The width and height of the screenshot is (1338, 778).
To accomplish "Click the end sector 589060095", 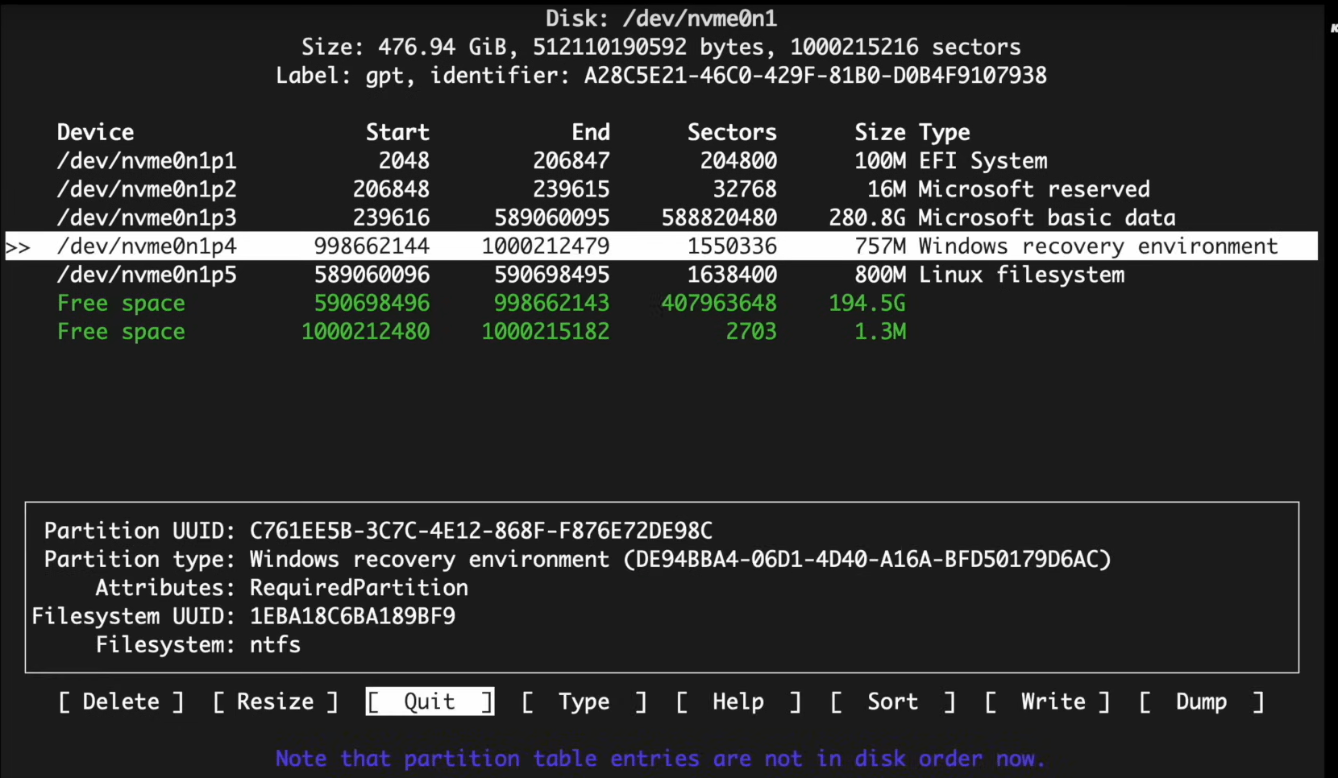I will 552,217.
